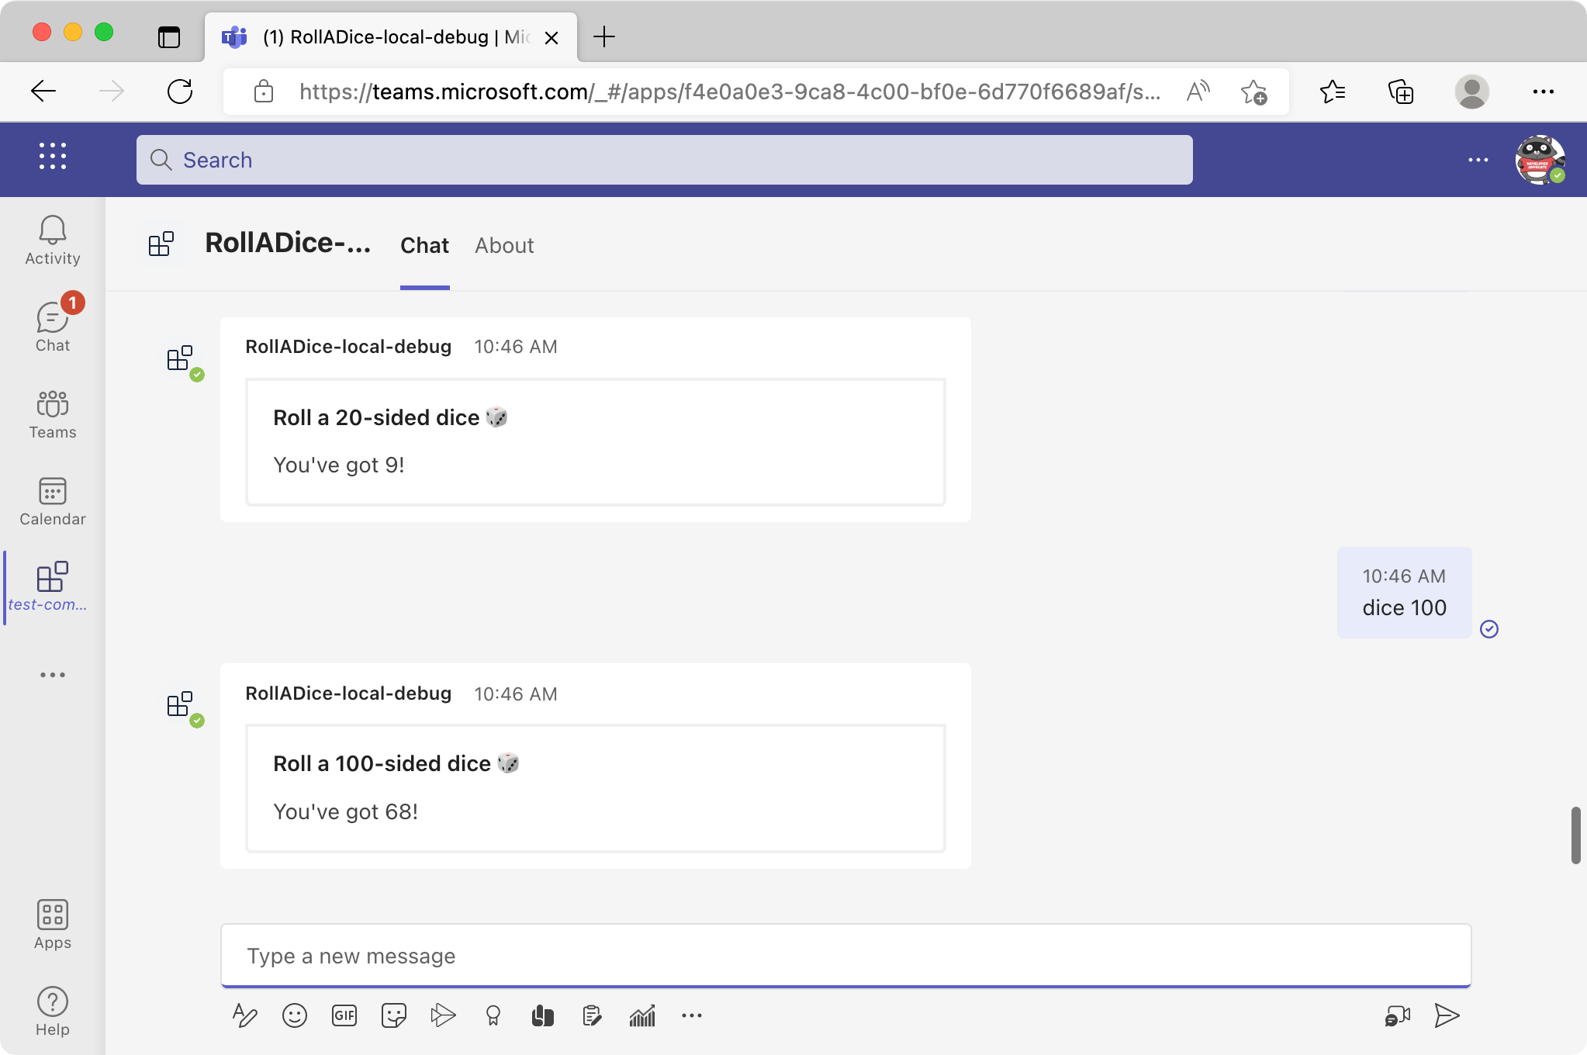
Task: Open the Activity feed
Action: point(51,238)
